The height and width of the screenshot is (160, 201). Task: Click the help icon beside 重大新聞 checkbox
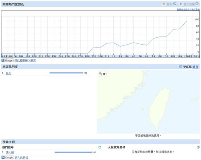[197, 4]
